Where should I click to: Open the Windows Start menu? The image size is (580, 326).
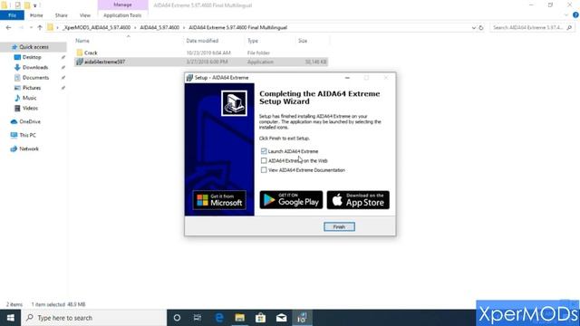[10, 318]
